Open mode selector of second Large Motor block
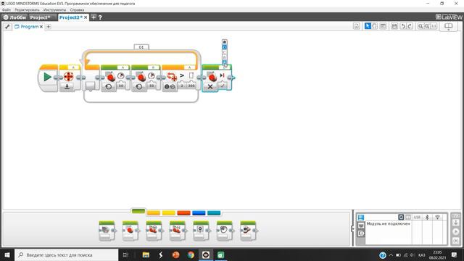Screen dimensions: 464x261 point(139,87)
